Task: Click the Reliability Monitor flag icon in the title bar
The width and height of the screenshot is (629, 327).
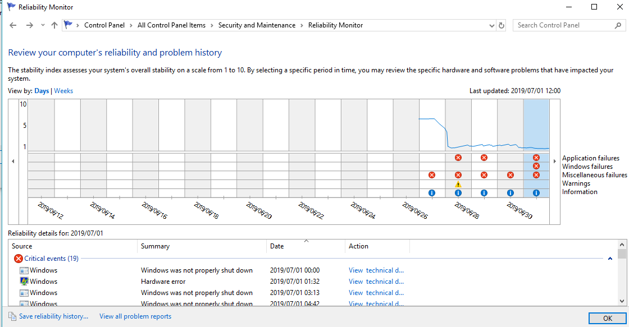Action: [x=12, y=7]
